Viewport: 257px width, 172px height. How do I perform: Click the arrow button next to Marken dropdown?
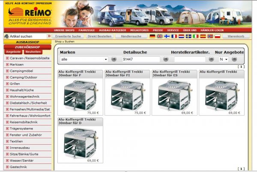click(114, 59)
